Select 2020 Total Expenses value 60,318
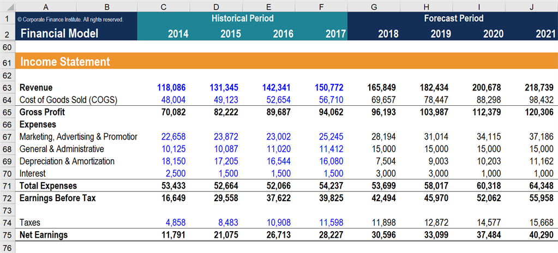This screenshot has height=253, width=558. (488, 186)
